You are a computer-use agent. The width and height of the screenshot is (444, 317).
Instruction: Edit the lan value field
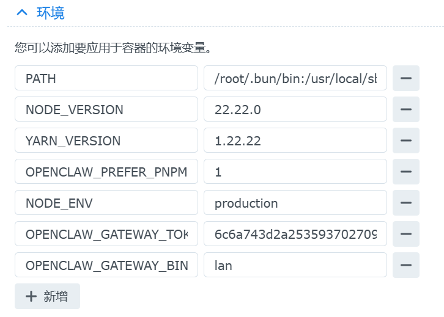295,265
